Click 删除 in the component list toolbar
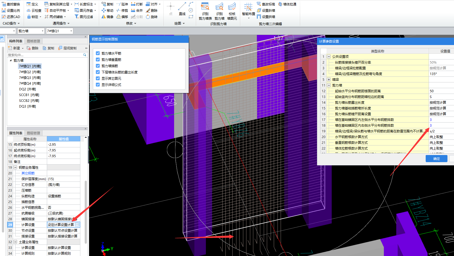454x256 pixels. 33,48
